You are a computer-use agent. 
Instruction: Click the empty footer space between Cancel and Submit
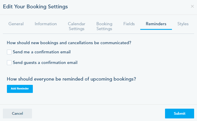click(x=98, y=114)
